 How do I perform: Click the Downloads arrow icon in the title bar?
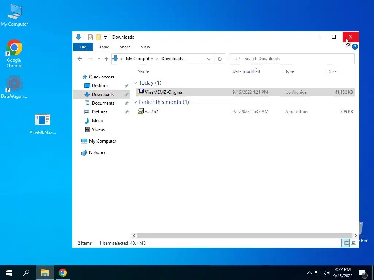click(79, 37)
